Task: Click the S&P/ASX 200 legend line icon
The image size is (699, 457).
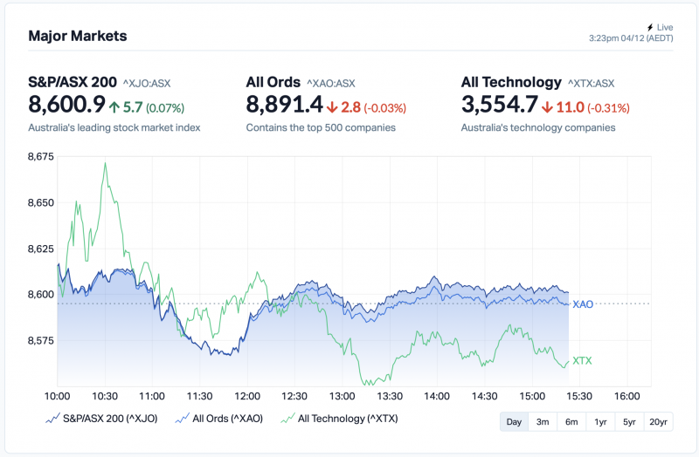Action: (52, 419)
